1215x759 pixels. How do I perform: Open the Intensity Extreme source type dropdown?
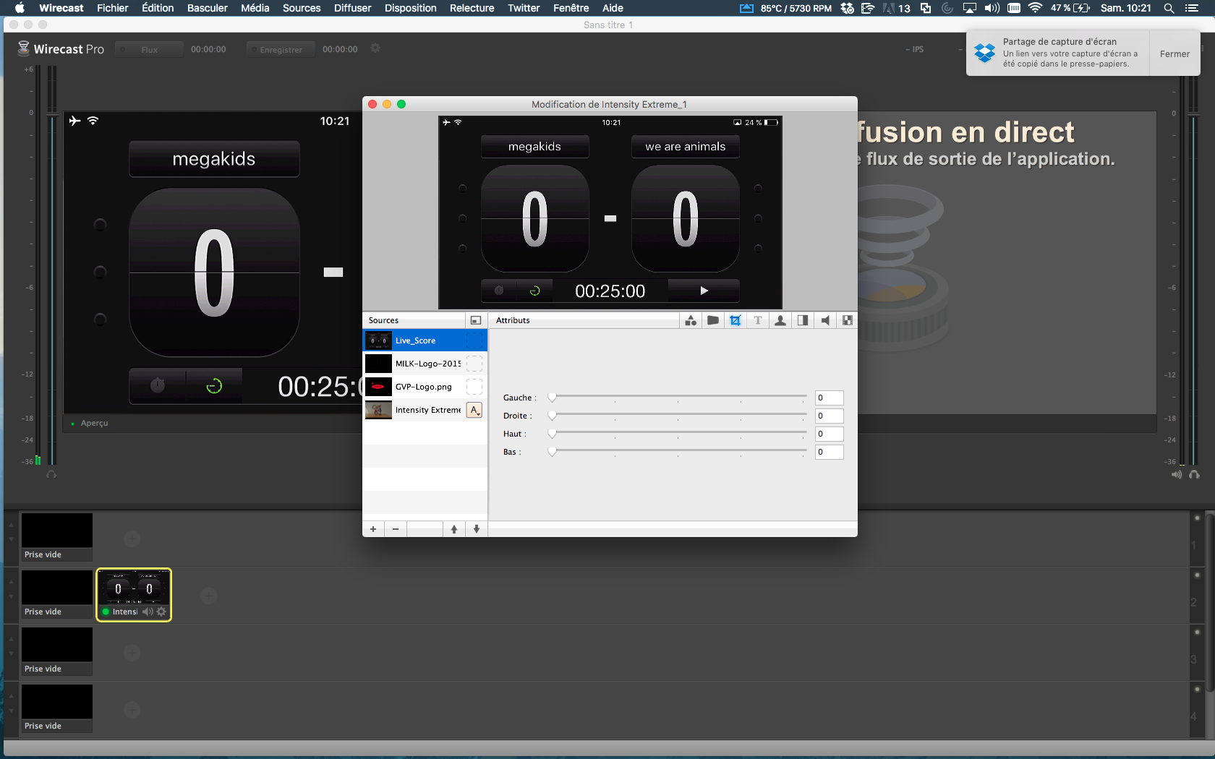(474, 410)
